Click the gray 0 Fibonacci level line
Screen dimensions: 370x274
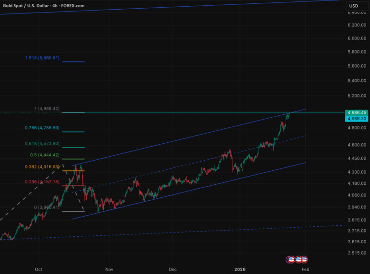tap(73, 211)
